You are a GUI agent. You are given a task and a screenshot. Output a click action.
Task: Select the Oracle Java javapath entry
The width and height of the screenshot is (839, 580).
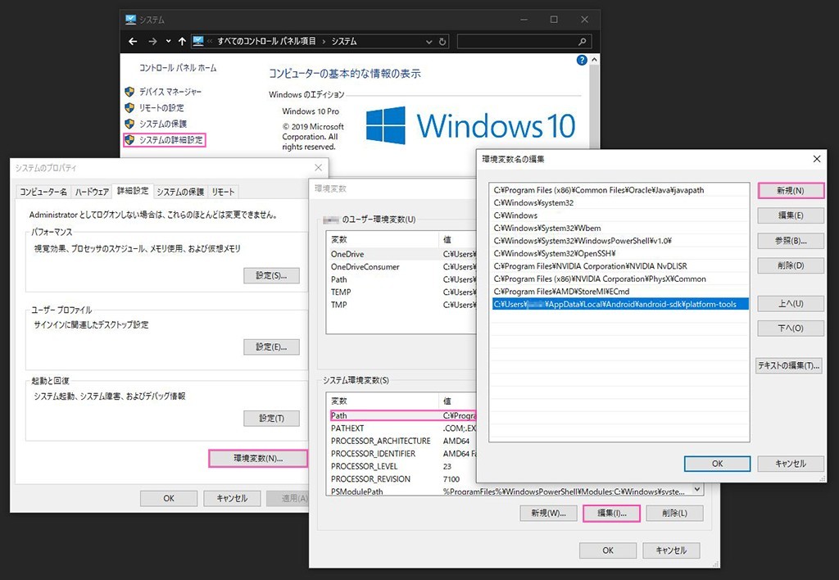[619, 190]
